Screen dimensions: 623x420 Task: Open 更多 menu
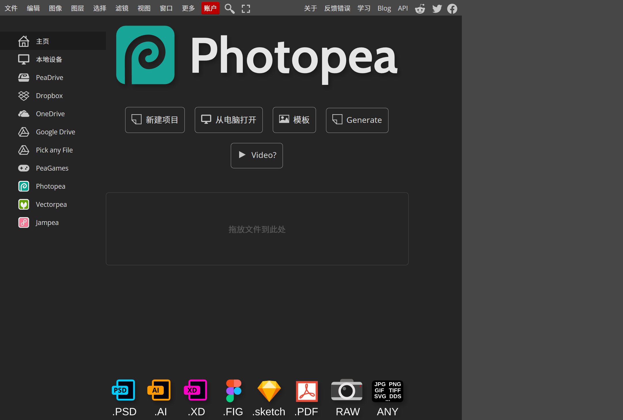point(188,8)
